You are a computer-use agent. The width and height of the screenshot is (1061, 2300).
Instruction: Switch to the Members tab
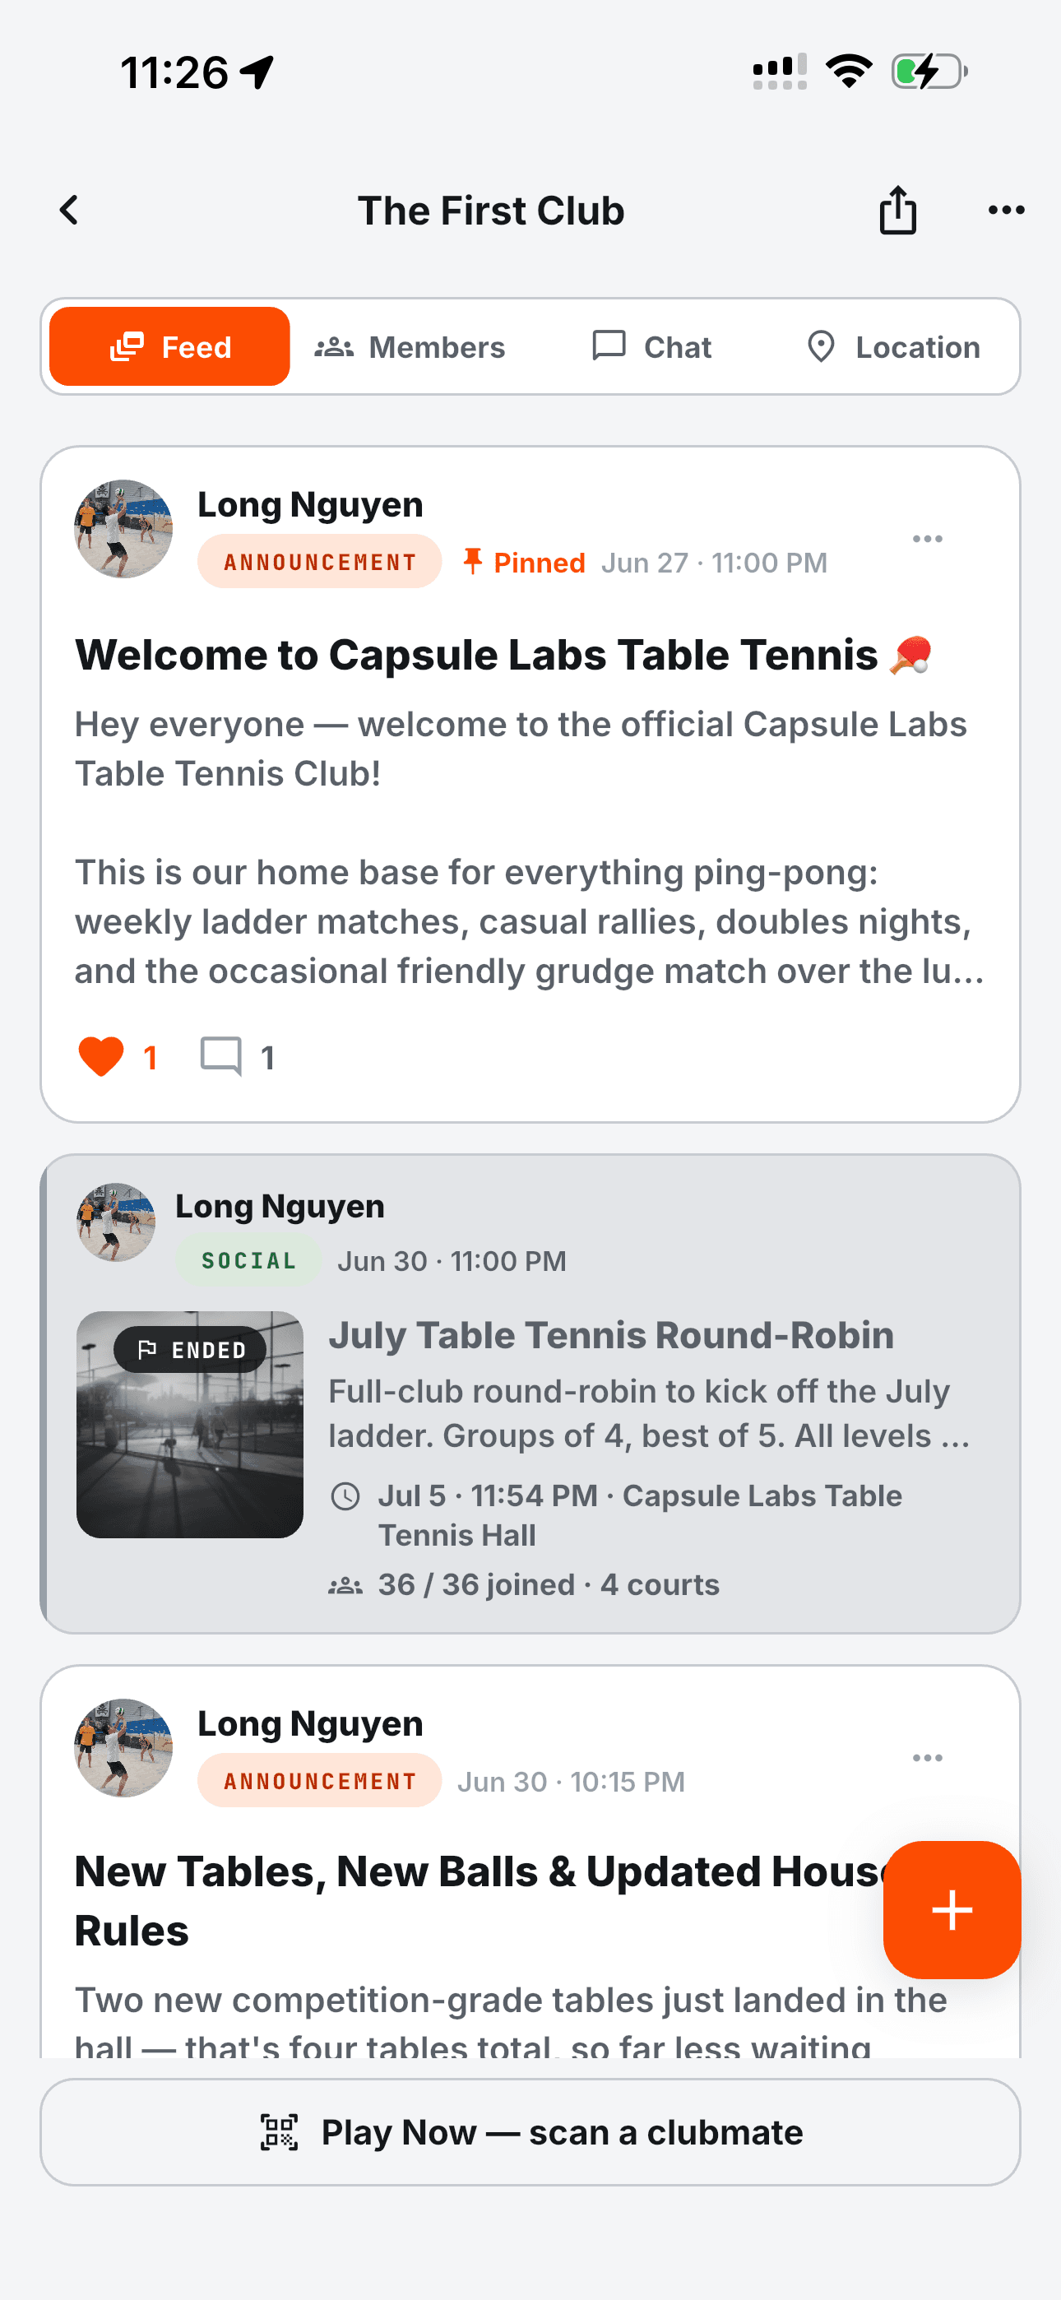click(x=410, y=346)
